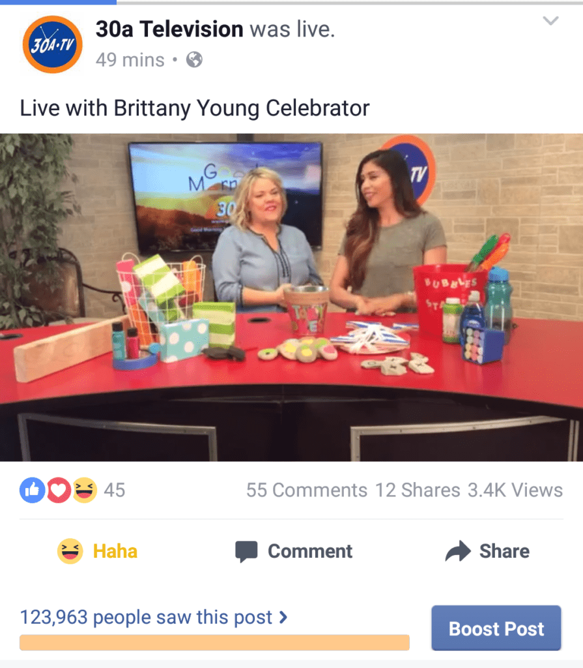Image resolution: width=583 pixels, height=668 pixels.
Task: View the 55 Comments list
Action: (x=306, y=490)
